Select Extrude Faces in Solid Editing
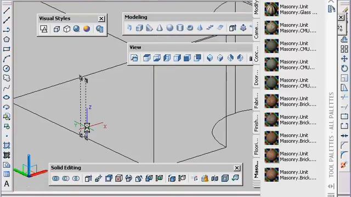This screenshot has height=197, width=351. (88, 178)
